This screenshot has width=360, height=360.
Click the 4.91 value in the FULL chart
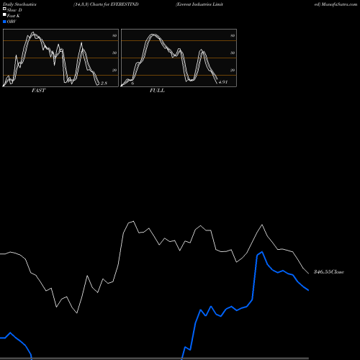[x=223, y=82]
